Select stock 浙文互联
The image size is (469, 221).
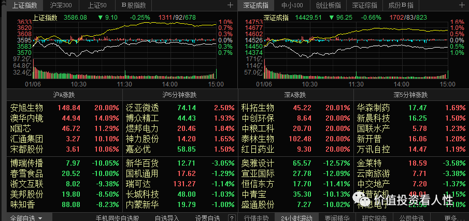pyautogui.click(x=26, y=184)
